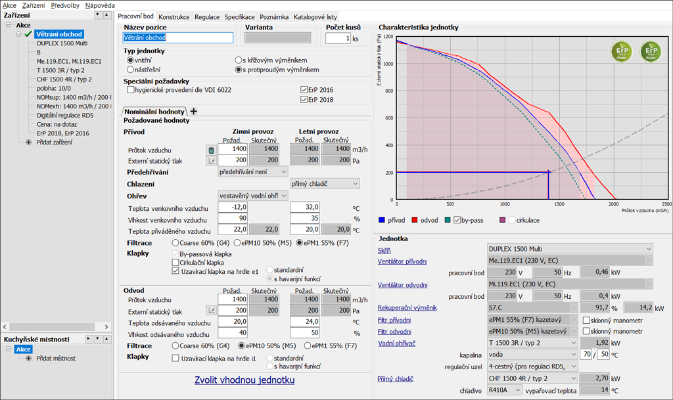
Task: Uncheck Uzavírací klapka na hrdle e1
Action: pyautogui.click(x=175, y=271)
